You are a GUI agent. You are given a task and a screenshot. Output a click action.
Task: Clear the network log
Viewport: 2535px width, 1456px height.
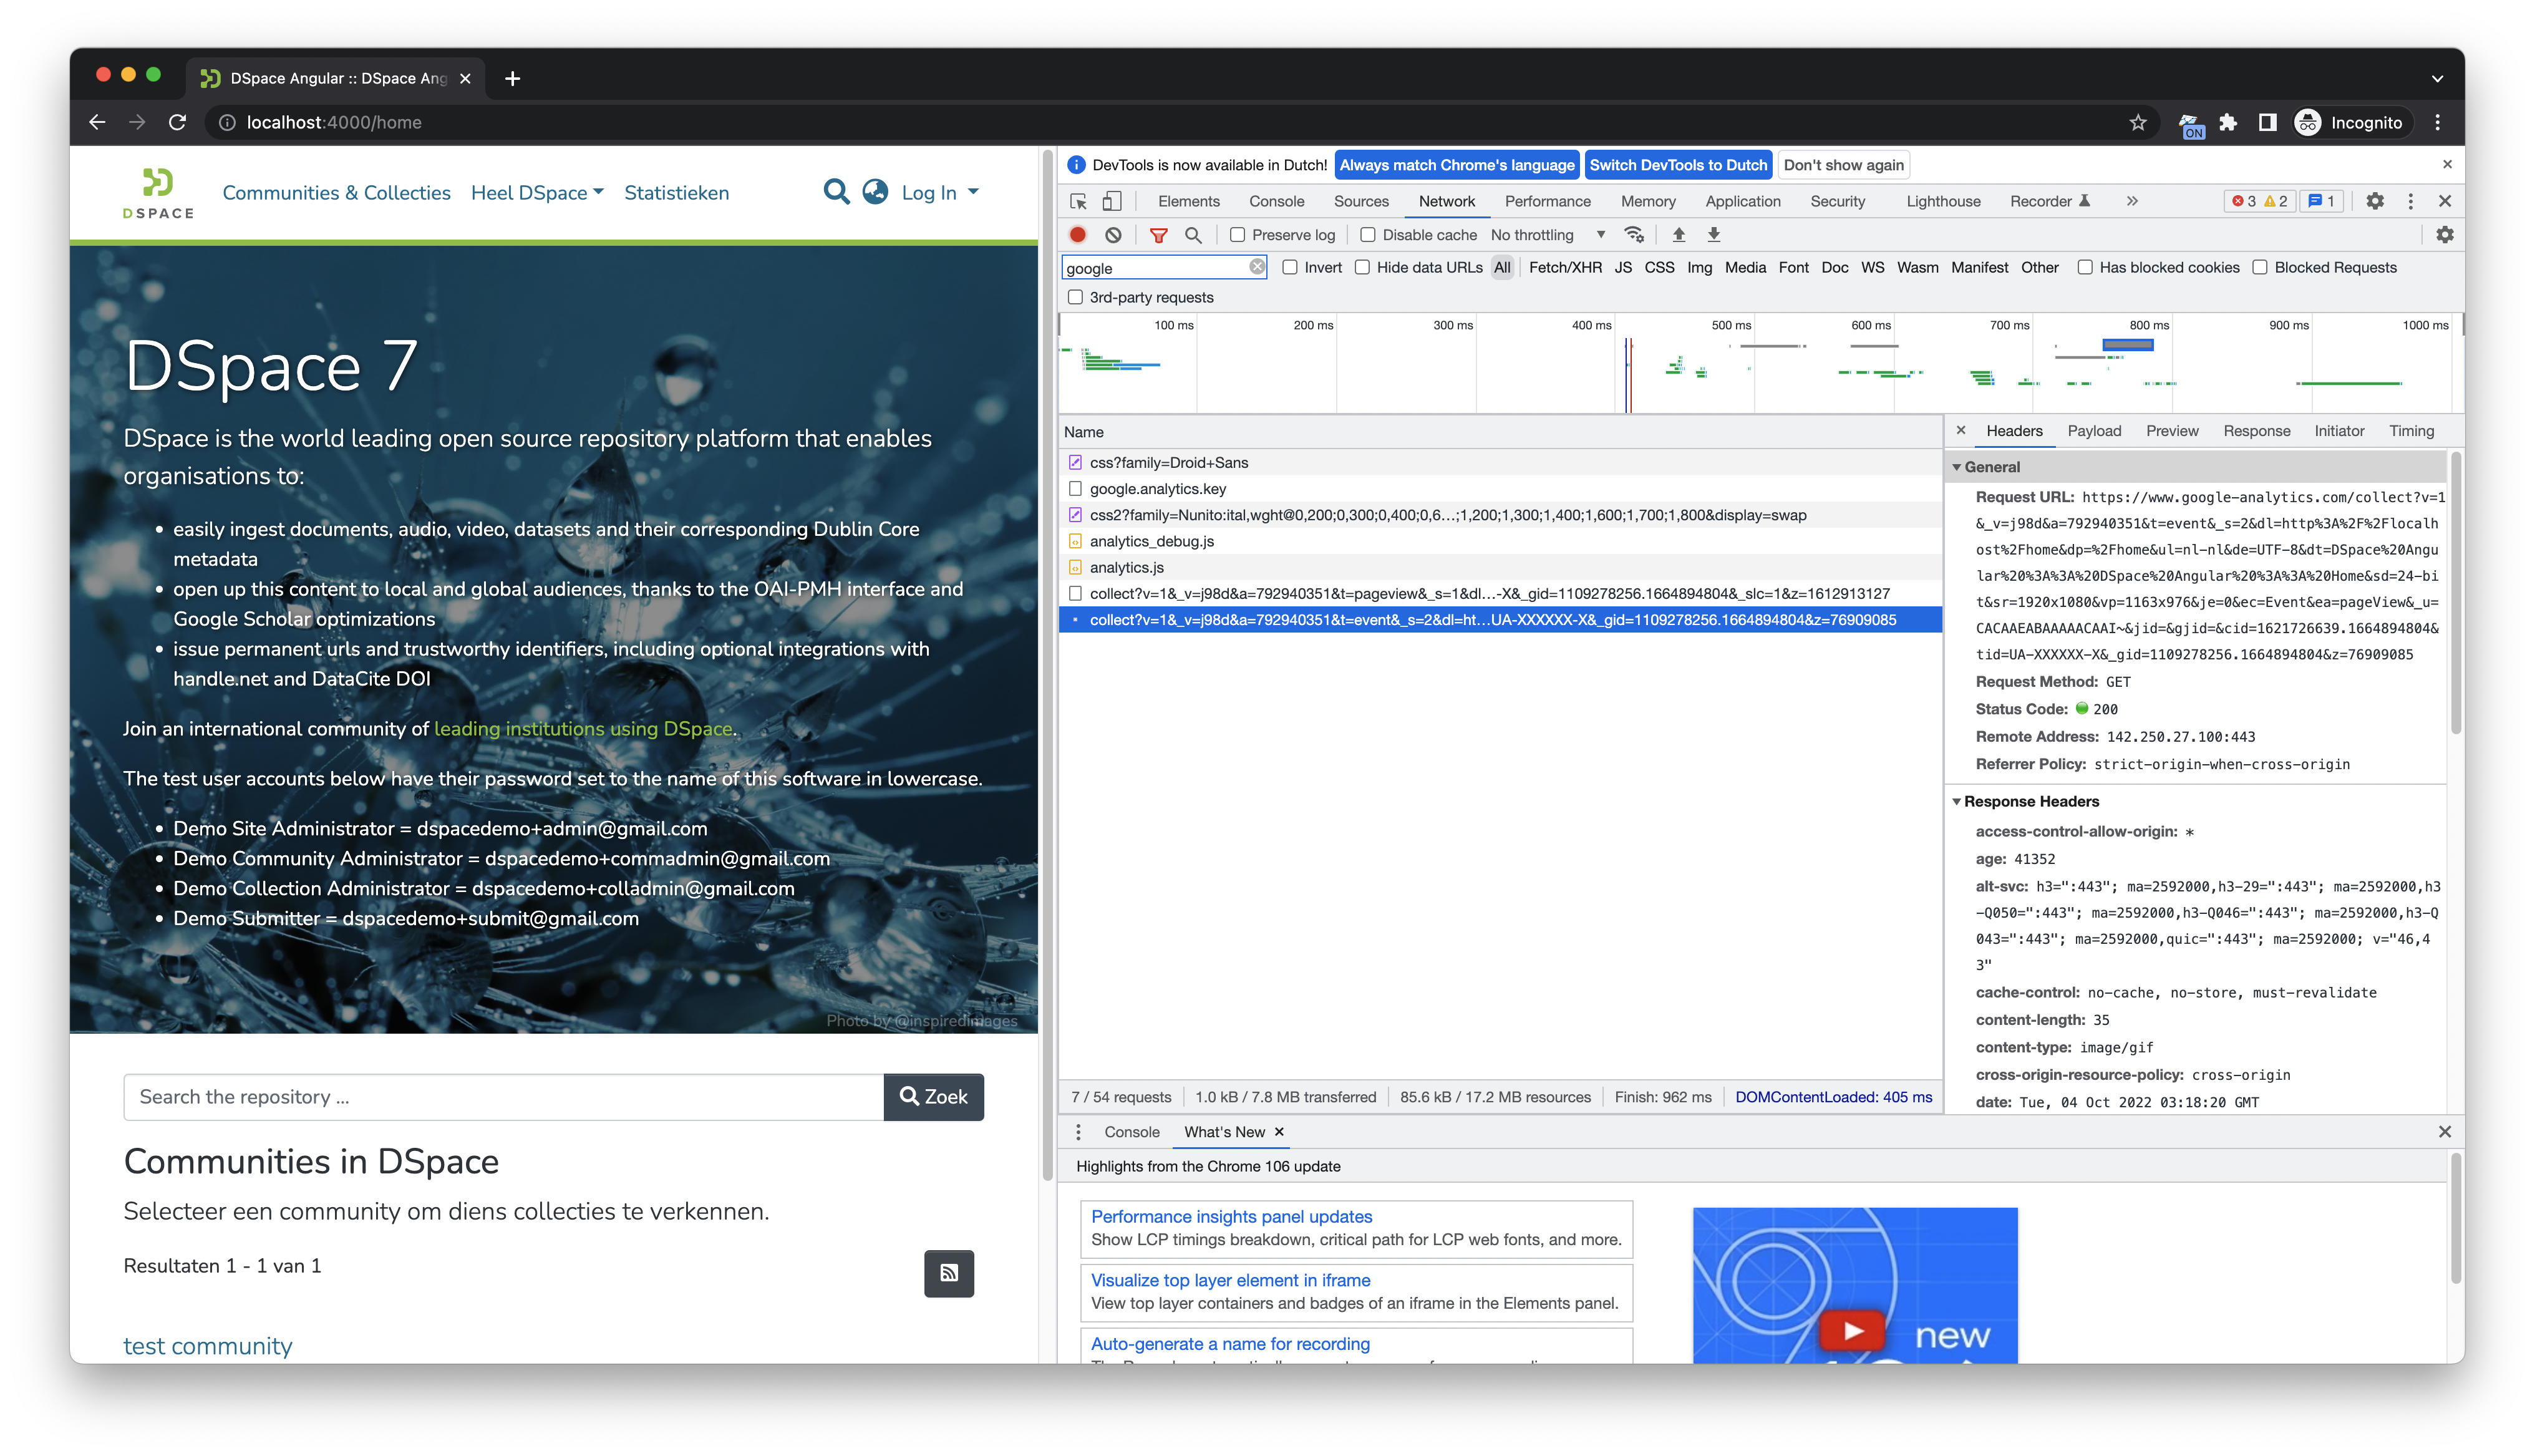click(1113, 235)
